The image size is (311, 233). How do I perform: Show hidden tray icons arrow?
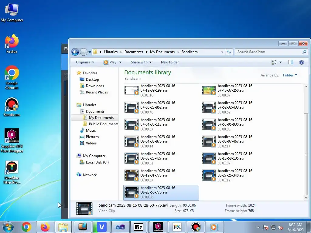pos(258,228)
